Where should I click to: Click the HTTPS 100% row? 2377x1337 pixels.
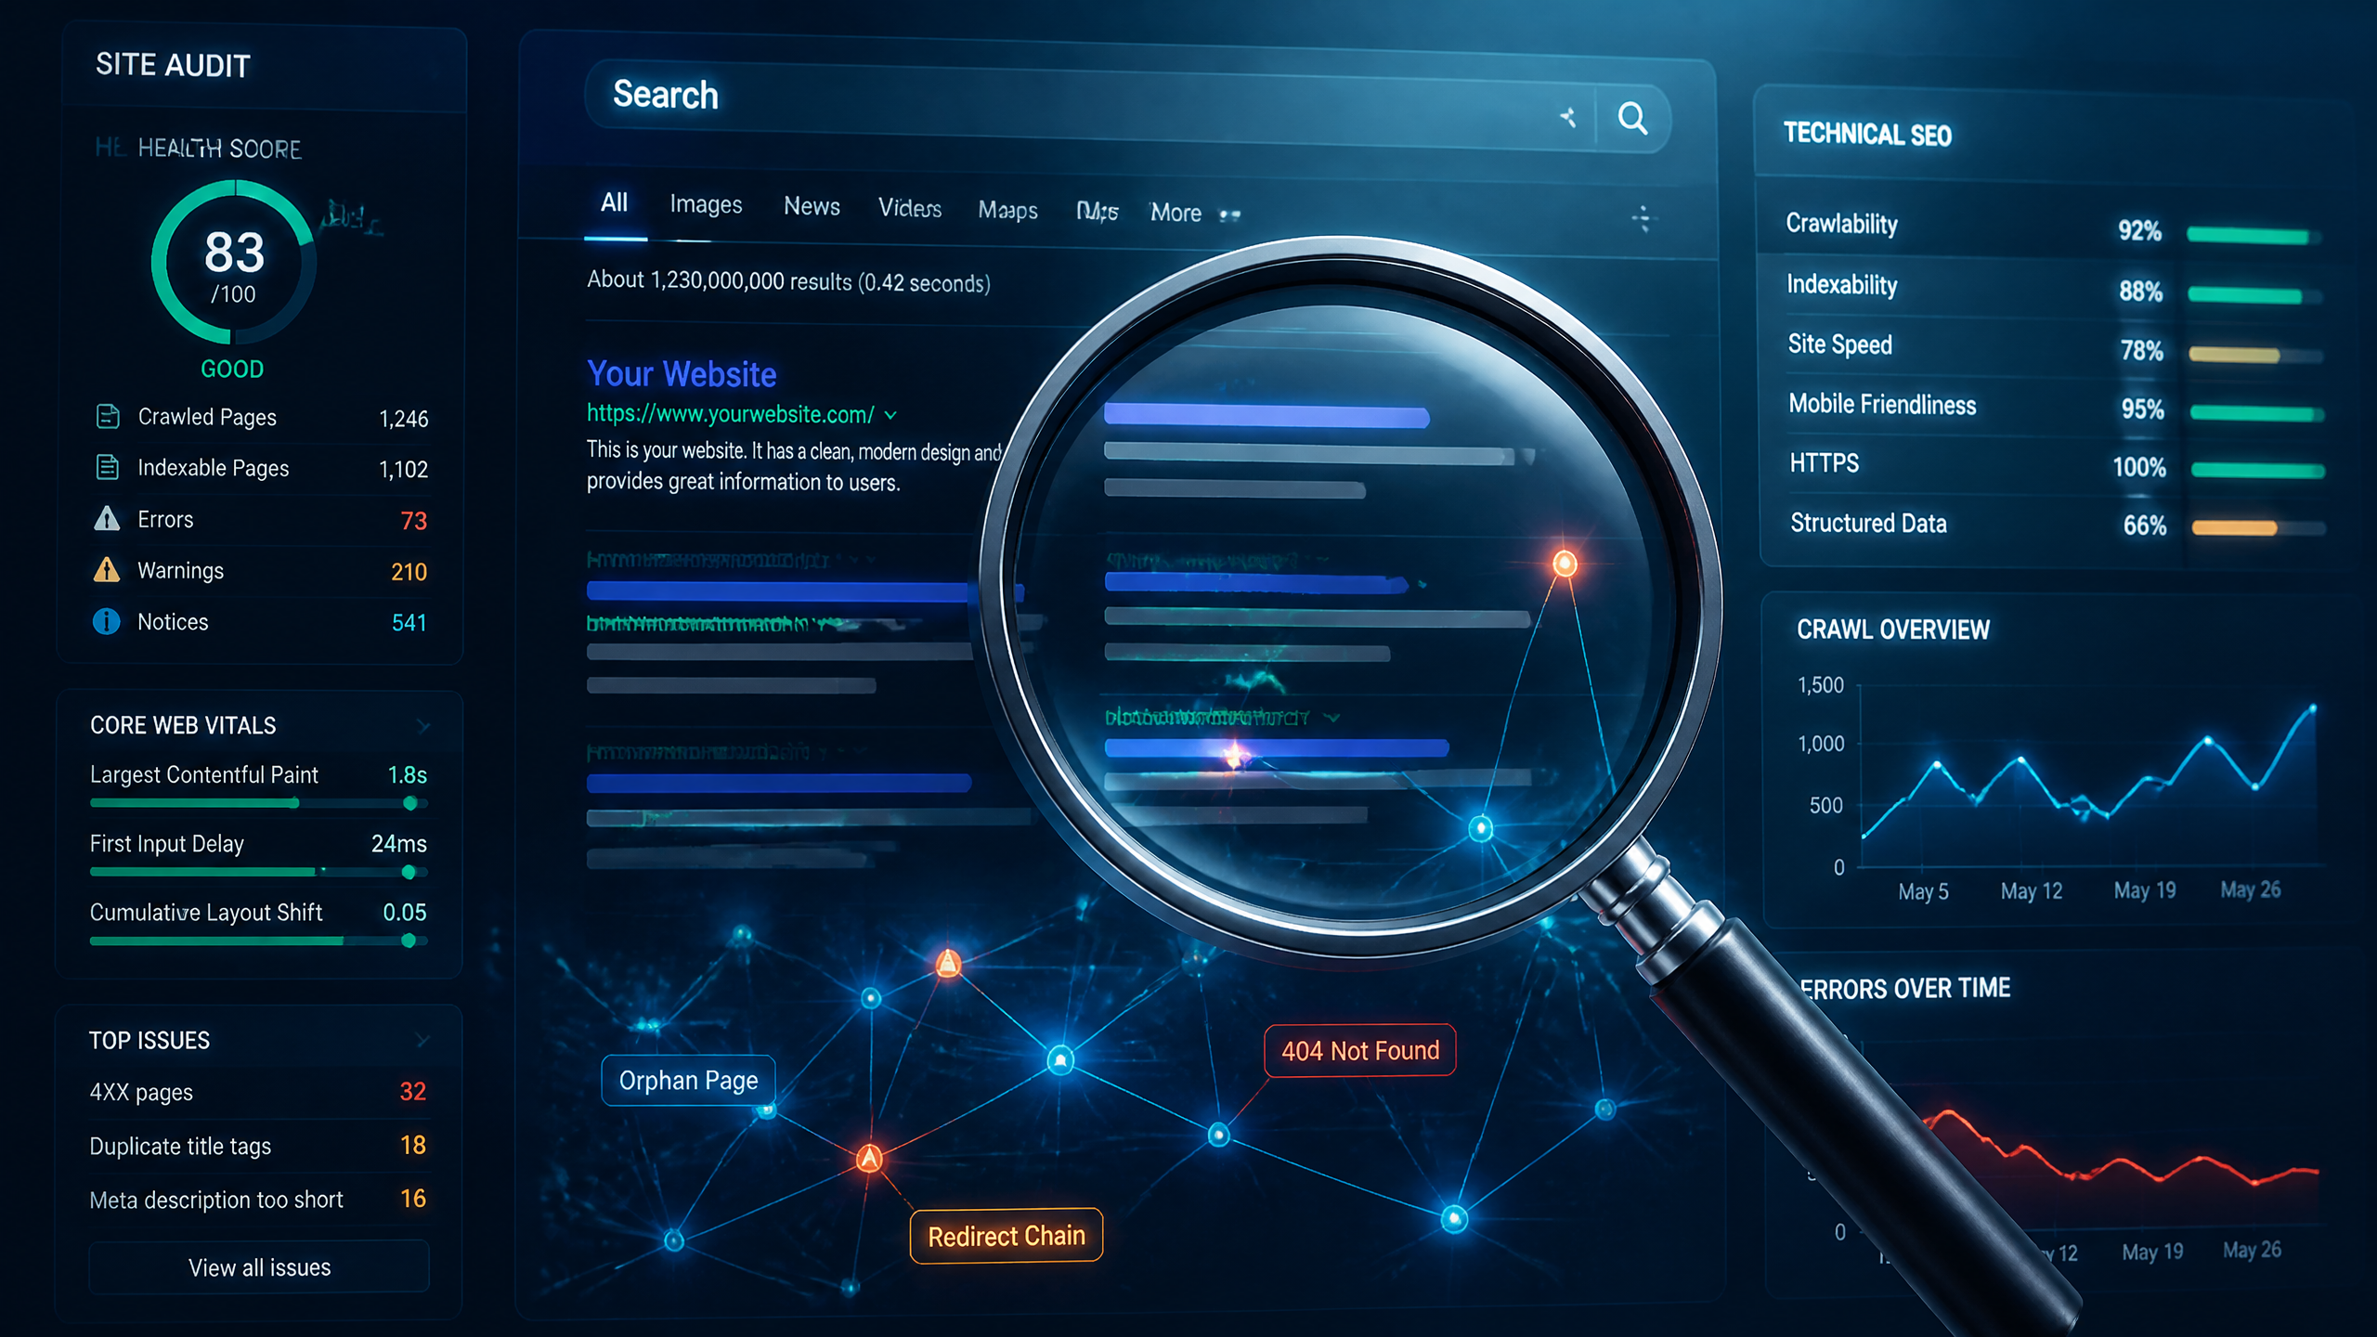[x=2058, y=465]
